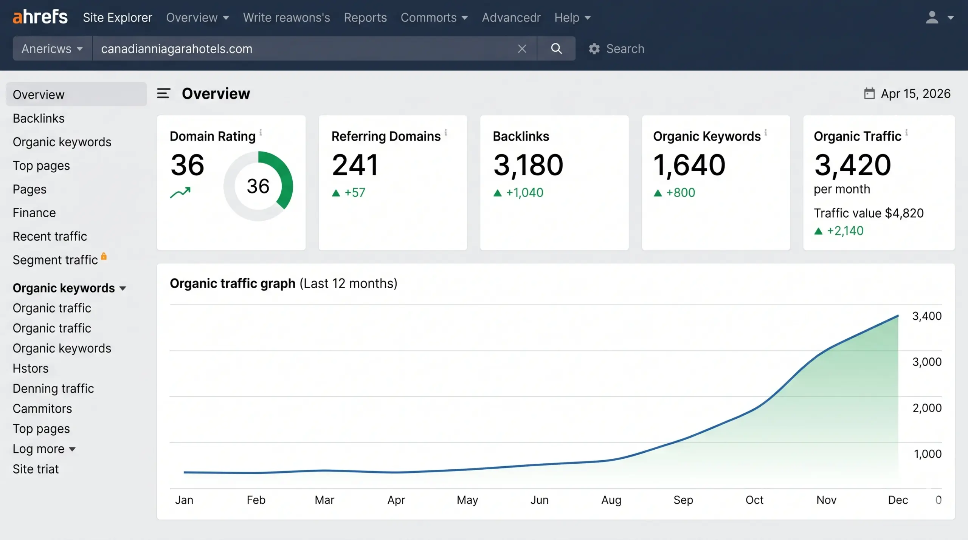The image size is (968, 540).
Task: Click the Domain Rating donut chart
Action: [258, 186]
